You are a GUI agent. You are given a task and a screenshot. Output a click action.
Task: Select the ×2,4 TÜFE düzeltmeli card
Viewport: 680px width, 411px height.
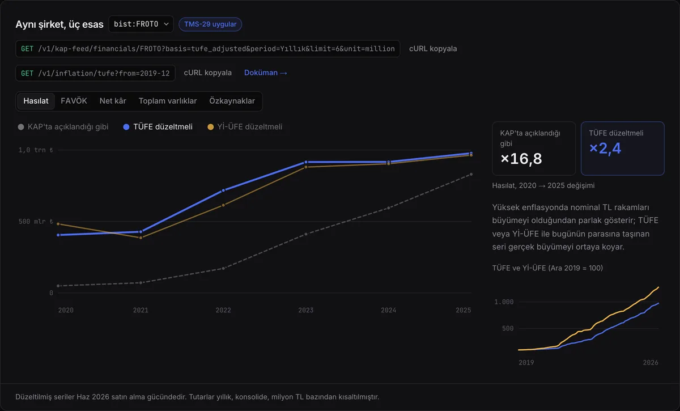coord(623,149)
